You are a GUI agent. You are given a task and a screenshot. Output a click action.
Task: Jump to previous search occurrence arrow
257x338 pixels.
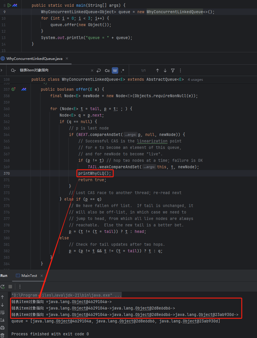pos(158,70)
